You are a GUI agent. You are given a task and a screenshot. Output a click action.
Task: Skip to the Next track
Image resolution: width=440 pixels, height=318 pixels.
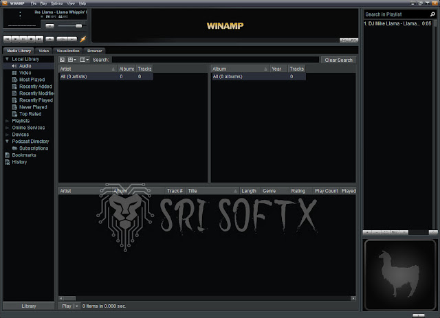pyautogui.click(x=40, y=39)
